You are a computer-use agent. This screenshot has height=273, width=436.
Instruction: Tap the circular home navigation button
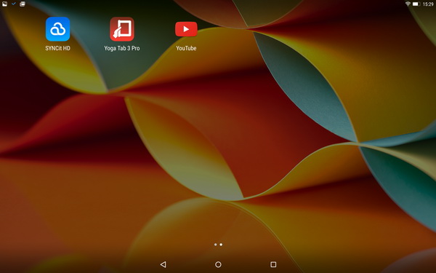point(218,264)
